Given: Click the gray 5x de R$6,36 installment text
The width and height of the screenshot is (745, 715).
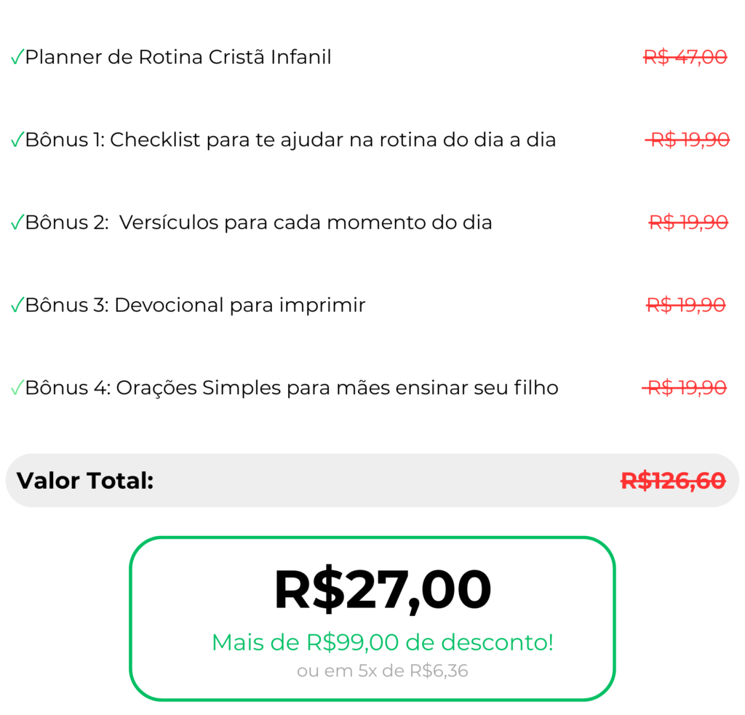Looking at the screenshot, I should [383, 671].
